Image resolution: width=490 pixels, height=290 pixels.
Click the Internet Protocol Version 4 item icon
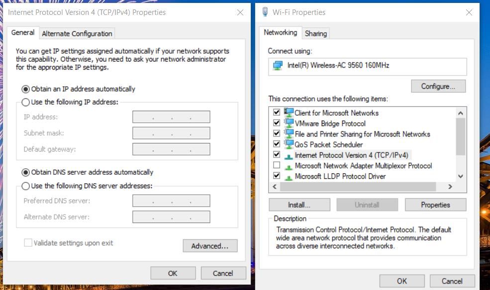click(x=289, y=156)
